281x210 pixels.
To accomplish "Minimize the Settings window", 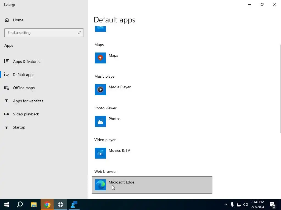I will 249,4.
